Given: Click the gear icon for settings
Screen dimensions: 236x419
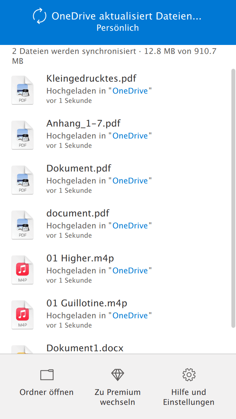Looking at the screenshot, I should (x=189, y=375).
